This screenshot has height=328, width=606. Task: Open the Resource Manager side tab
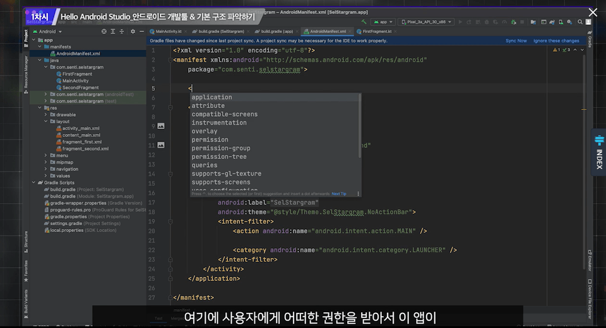coord(26,74)
